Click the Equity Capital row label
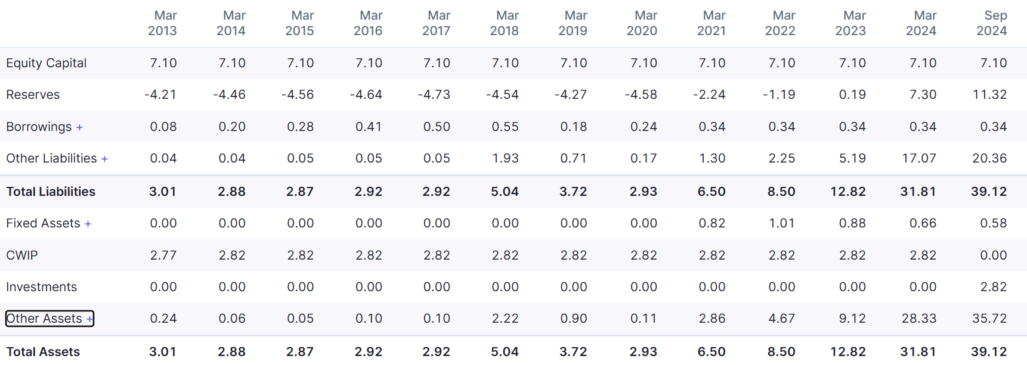 [x=46, y=63]
